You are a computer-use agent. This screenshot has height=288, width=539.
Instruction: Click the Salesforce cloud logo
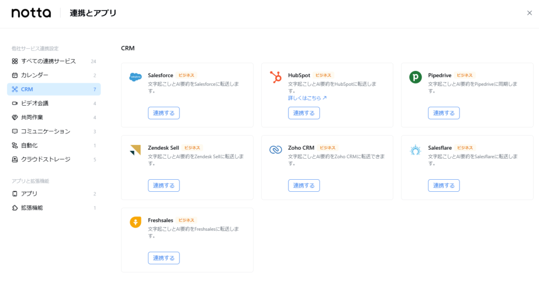135,77
